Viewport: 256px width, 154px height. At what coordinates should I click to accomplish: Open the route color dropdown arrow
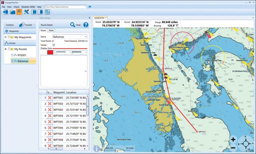[x=54, y=52]
